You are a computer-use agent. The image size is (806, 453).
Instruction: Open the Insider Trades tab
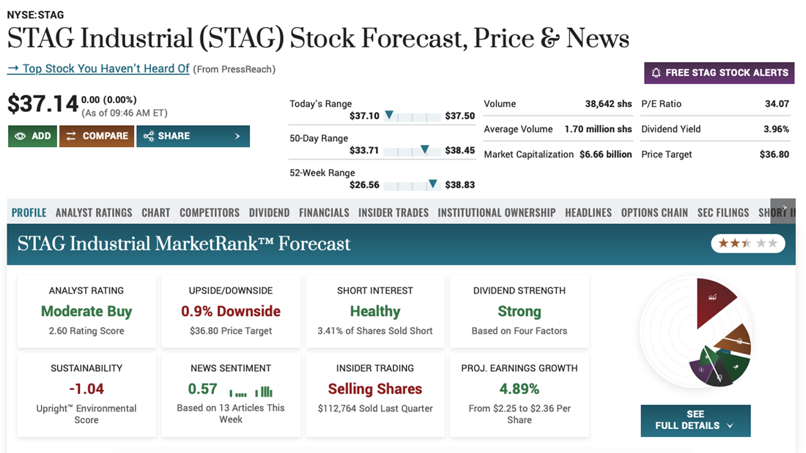coord(393,213)
